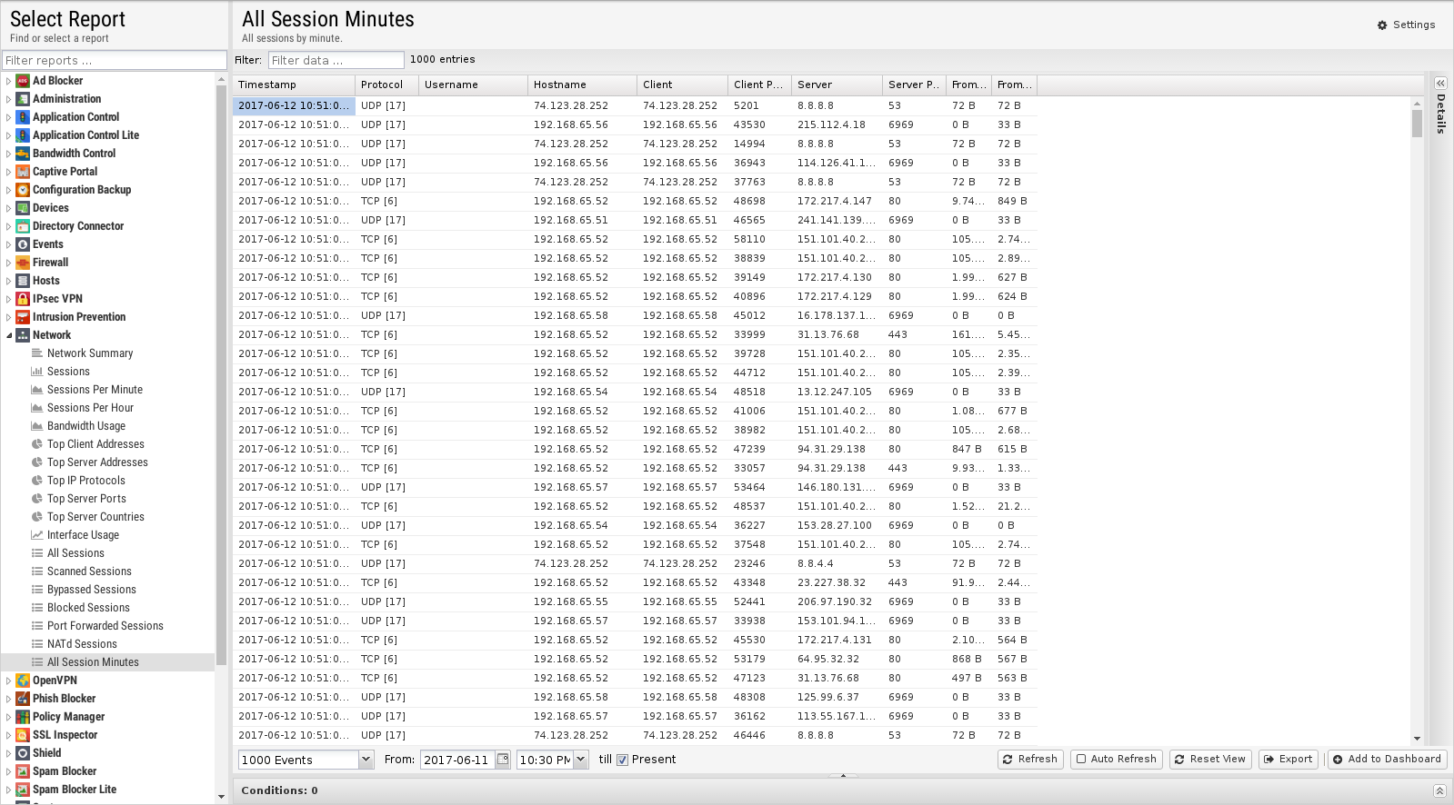This screenshot has width=1454, height=805.
Task: Open the time 10:30 PM dropdown
Action: pos(580,760)
